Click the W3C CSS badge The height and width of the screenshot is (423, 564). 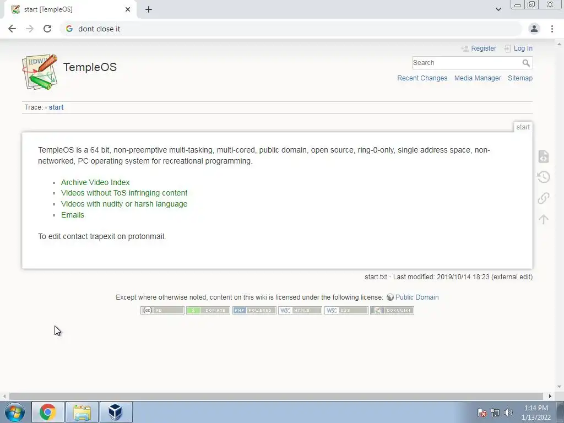(x=346, y=310)
